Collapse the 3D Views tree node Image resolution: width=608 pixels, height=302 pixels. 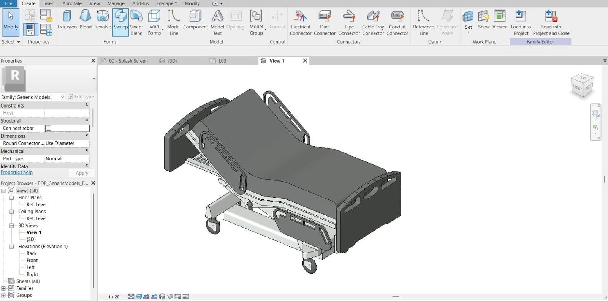12,226
